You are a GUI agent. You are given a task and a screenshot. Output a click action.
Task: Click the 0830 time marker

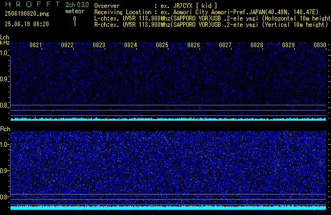(x=320, y=45)
